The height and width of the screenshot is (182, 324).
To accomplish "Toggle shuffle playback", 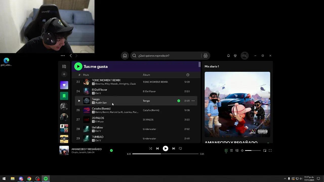I will point(151,149).
